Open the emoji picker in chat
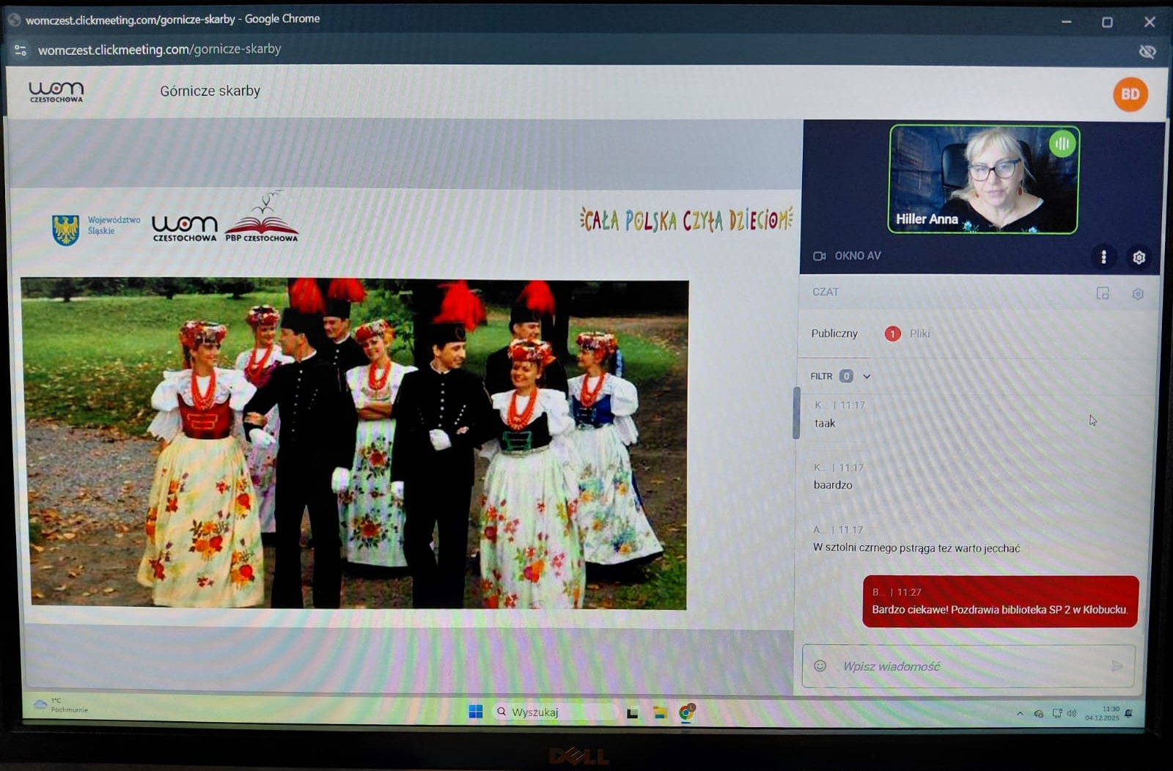 [820, 665]
